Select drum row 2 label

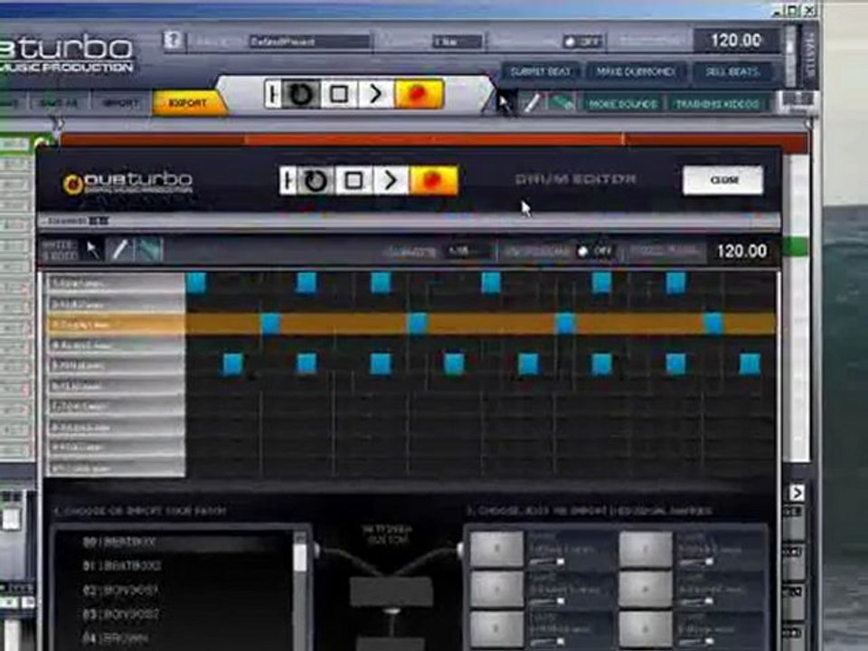click(x=115, y=304)
